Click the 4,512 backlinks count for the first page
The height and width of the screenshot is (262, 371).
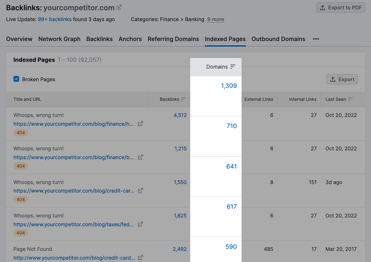(x=180, y=115)
